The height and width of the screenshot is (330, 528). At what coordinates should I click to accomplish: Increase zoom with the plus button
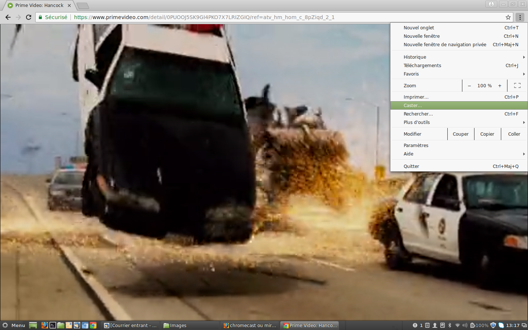(x=499, y=86)
